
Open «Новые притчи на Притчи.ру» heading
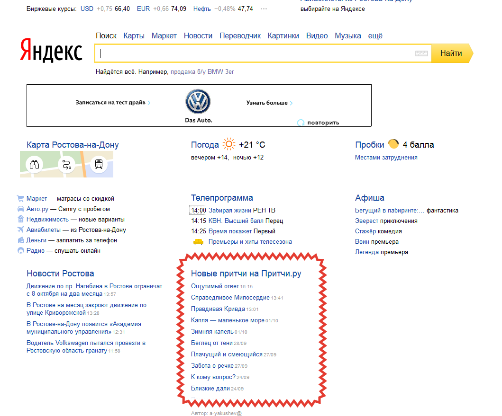pyautogui.click(x=246, y=274)
